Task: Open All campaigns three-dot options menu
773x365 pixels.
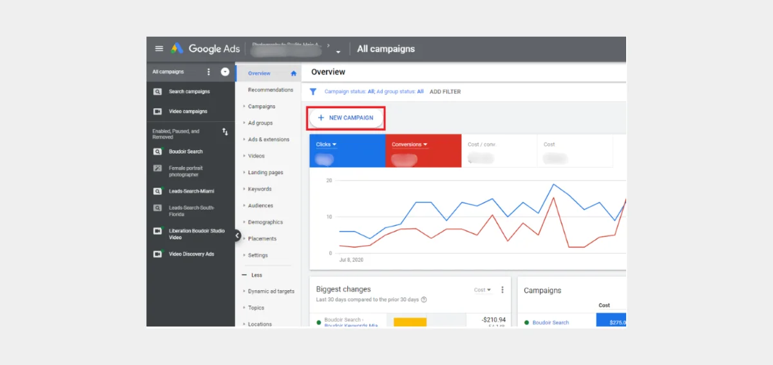Action: coord(208,72)
